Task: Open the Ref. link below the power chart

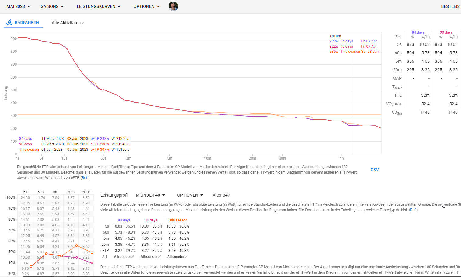Action: pyautogui.click(x=85, y=178)
